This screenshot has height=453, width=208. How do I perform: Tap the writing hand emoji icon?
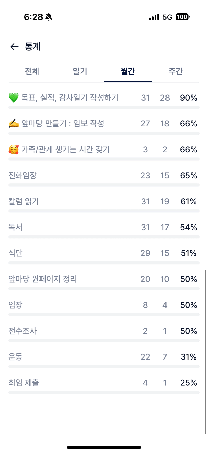click(x=14, y=123)
